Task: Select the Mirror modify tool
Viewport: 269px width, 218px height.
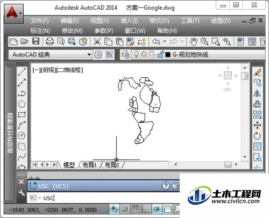Action: 257,93
